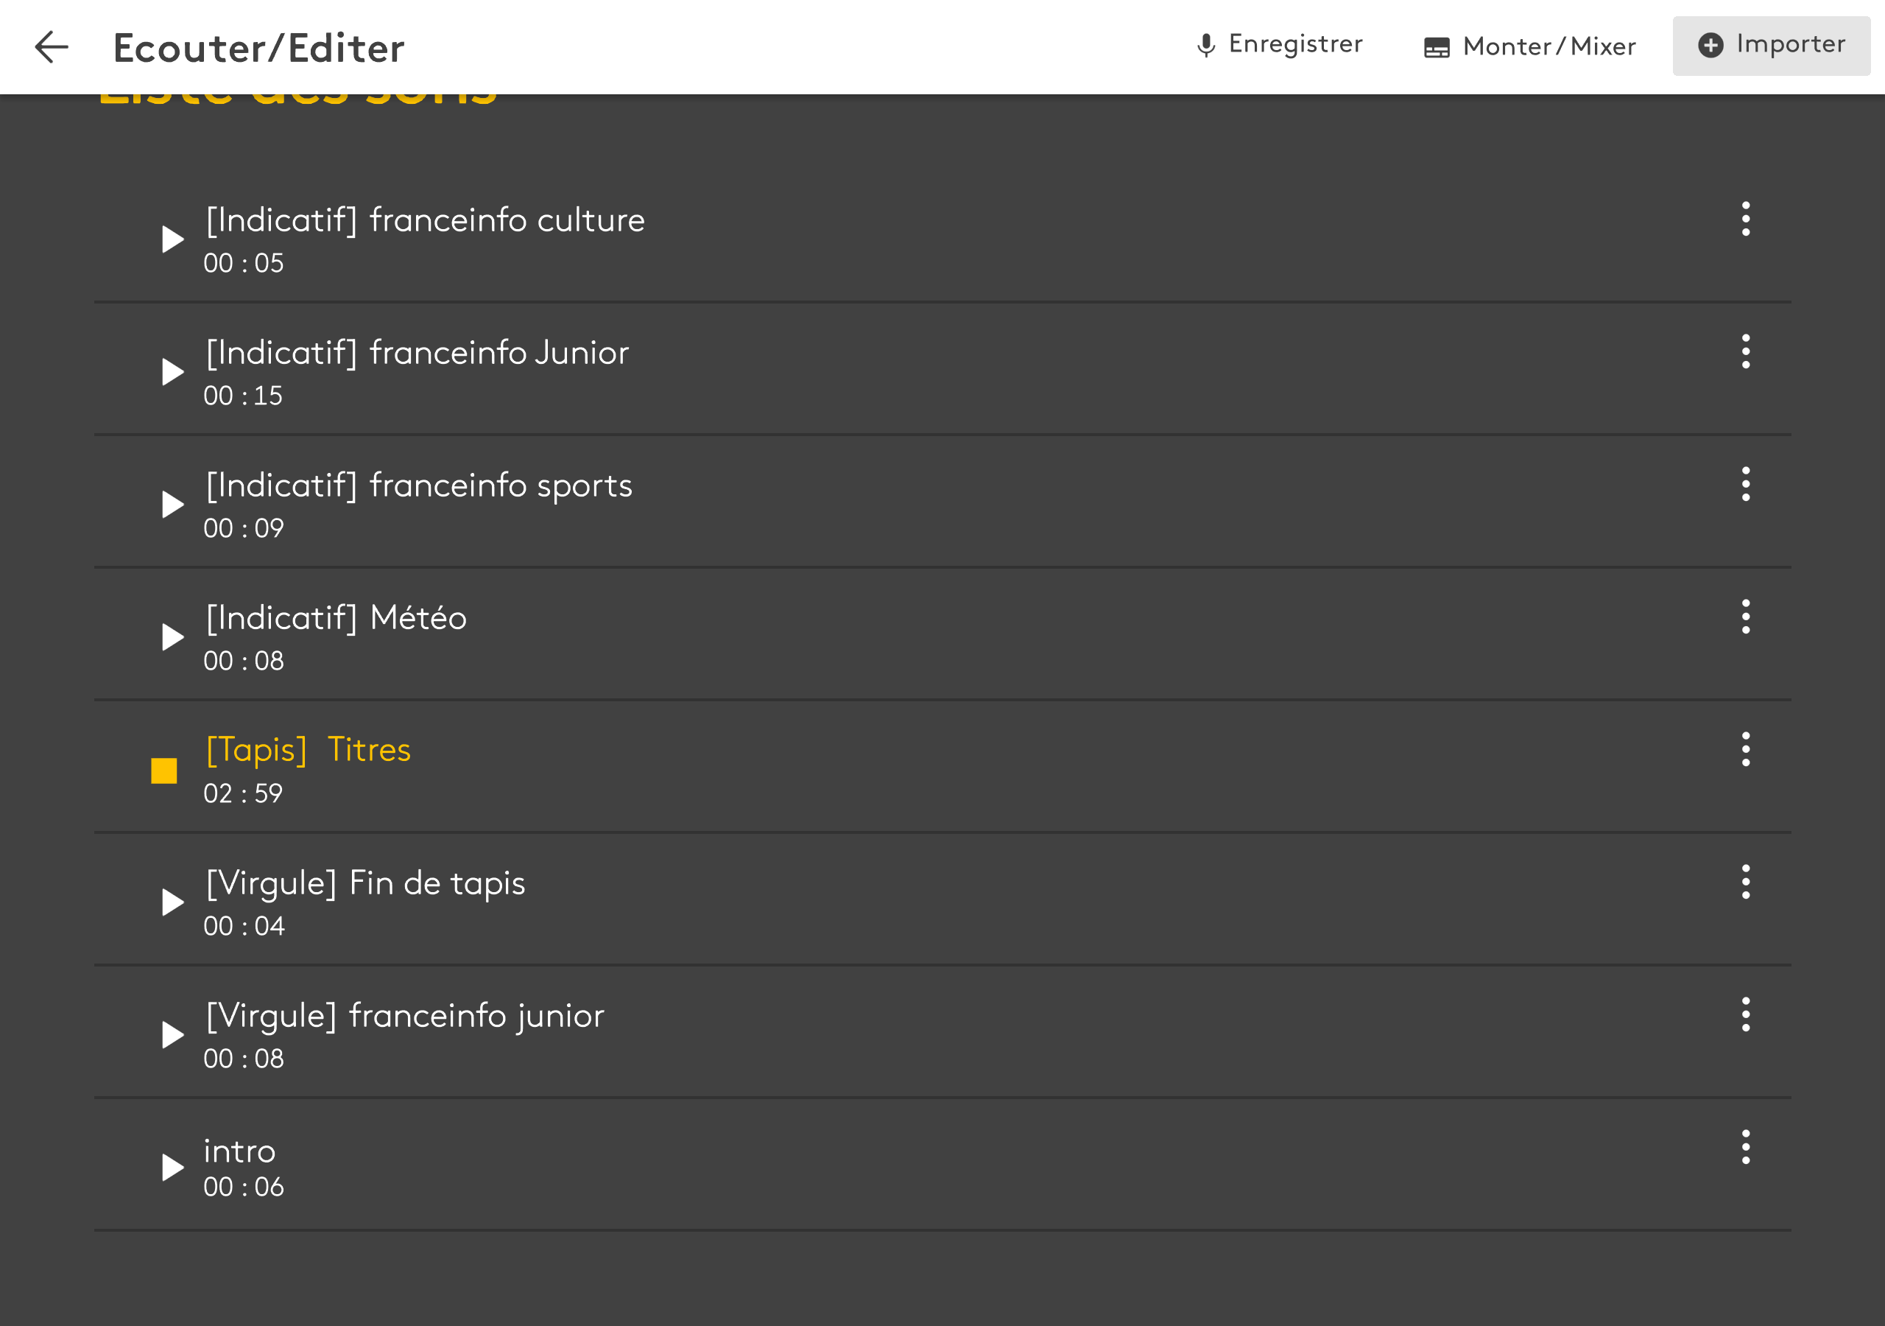Open options menu for Fin de tapis
Screen dimensions: 1885x1326
click(x=1745, y=882)
